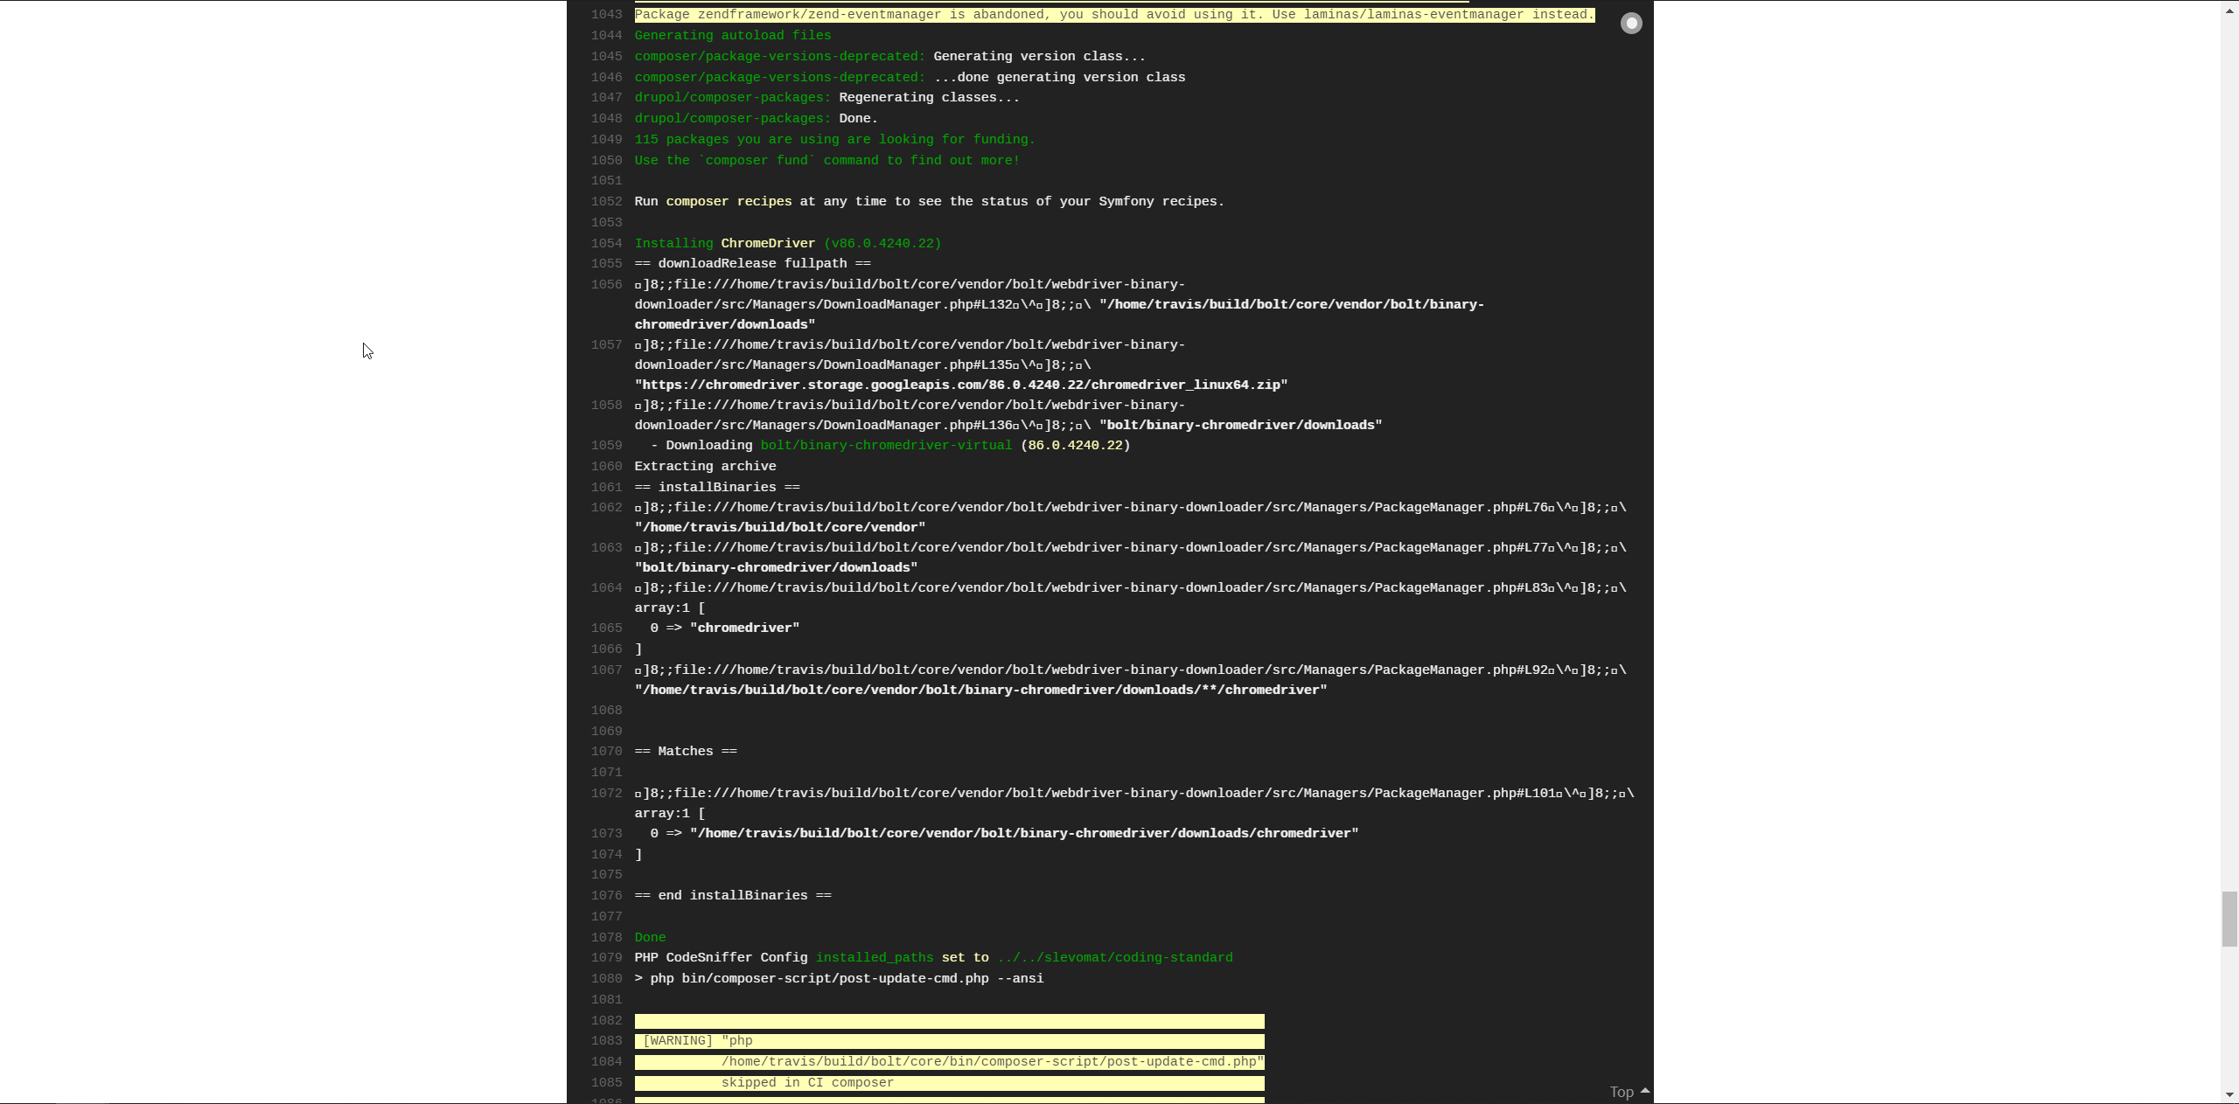Click line number 1076 end installBinaries
2239x1104 pixels.
[606, 895]
